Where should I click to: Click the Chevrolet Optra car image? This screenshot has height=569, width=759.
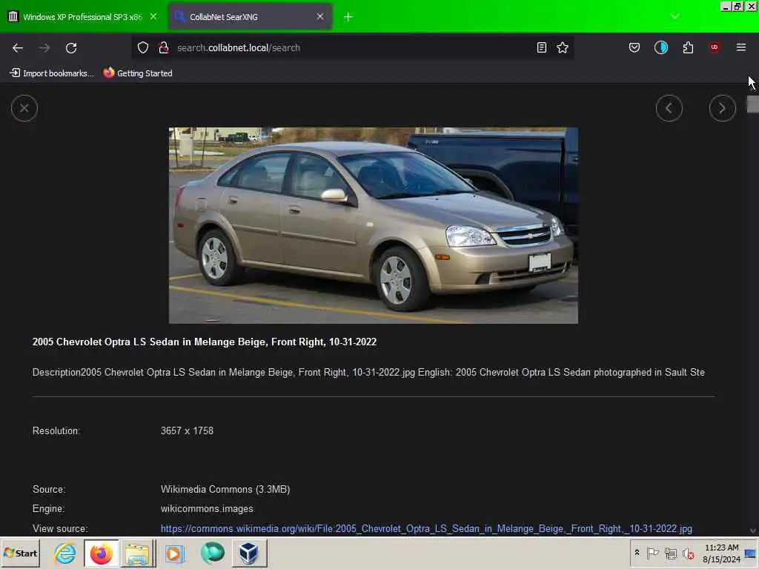point(374,225)
